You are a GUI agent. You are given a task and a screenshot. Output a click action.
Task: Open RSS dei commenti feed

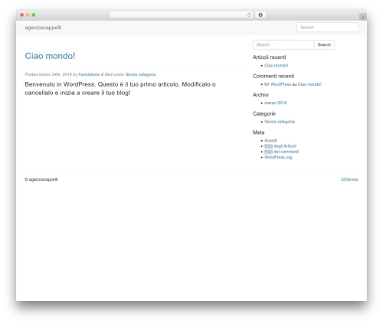(281, 152)
